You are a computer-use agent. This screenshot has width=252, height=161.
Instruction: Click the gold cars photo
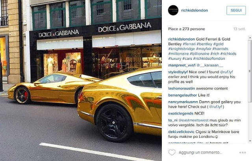coord(81,80)
